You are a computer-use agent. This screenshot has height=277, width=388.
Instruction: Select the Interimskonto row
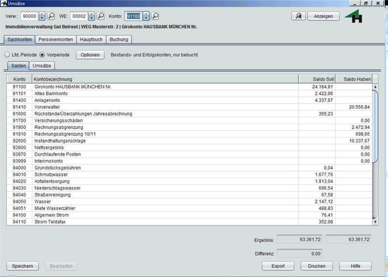[x=189, y=161]
